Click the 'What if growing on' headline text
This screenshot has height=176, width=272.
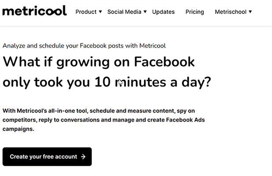(x=62, y=62)
